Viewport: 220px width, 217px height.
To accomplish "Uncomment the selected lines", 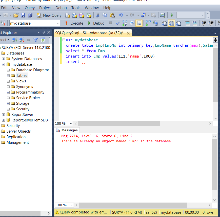I will coord(195,23).
